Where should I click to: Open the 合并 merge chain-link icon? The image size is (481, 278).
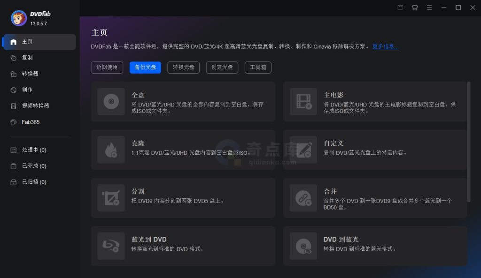pos(303,198)
